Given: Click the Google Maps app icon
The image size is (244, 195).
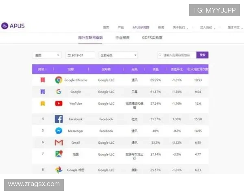Looking at the screenshot, I should [59, 154].
